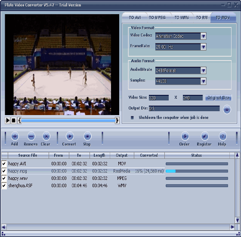Uncheck the shenghua.ASF file checkbox
The width and height of the screenshot is (241, 237).
pyautogui.click(x=4, y=185)
